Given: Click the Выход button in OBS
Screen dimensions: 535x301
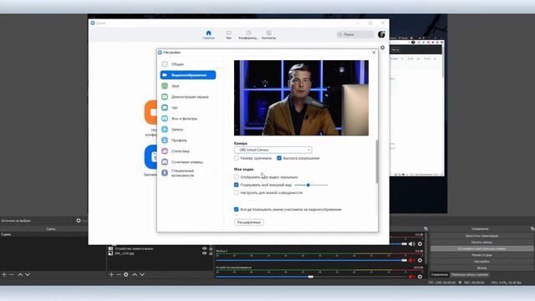Looking at the screenshot, I should pyautogui.click(x=481, y=268).
